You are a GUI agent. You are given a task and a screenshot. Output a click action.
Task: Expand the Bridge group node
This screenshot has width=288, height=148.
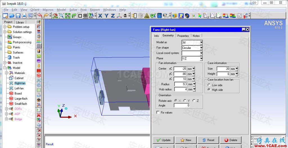[7, 119]
